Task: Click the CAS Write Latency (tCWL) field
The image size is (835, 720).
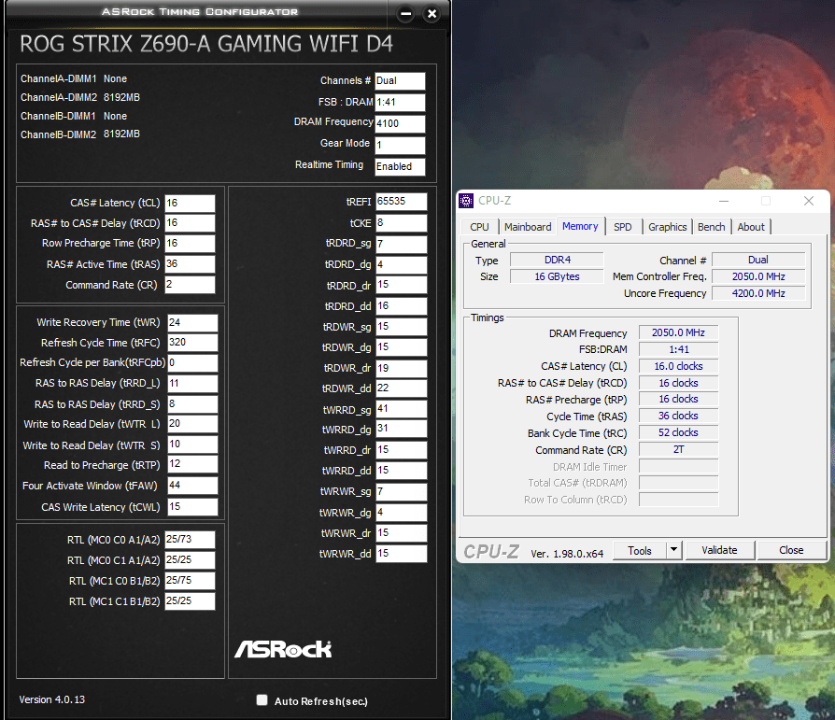Action: [x=192, y=506]
